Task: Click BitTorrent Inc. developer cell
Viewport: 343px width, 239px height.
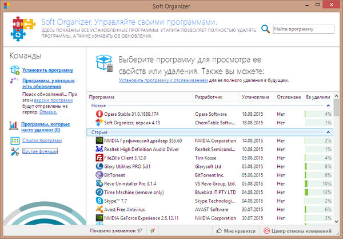Action: tap(210, 175)
